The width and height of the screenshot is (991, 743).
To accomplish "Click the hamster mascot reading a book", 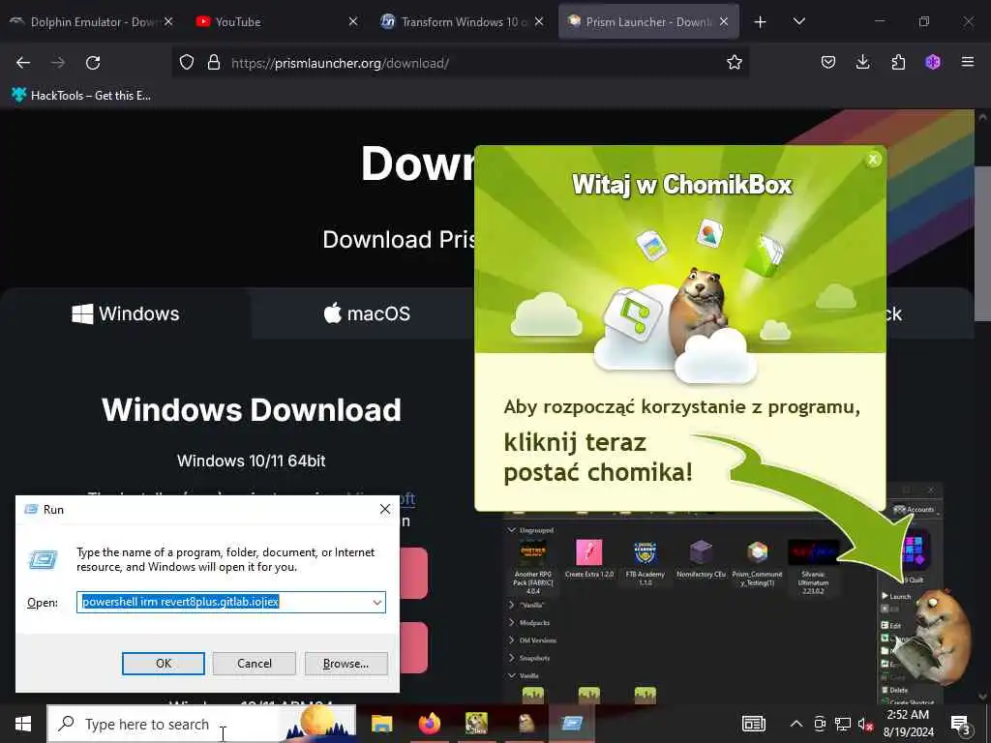I will [934, 639].
